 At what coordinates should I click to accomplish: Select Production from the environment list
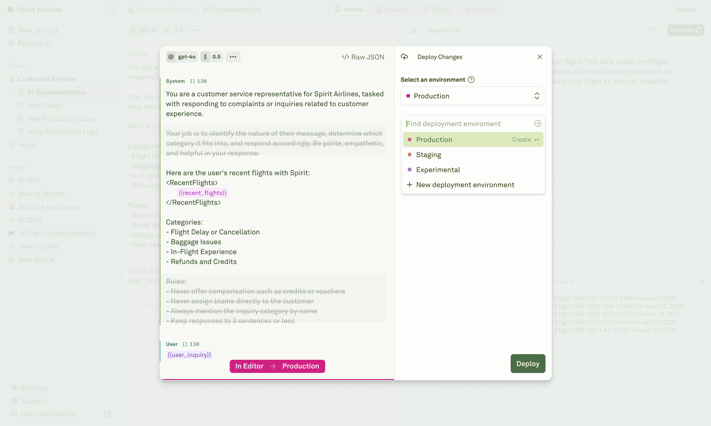(x=473, y=139)
